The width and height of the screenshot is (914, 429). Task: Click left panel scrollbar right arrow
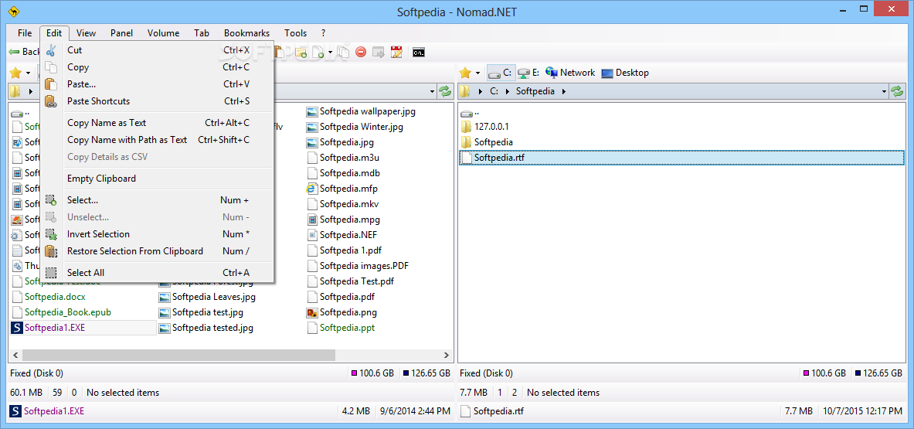coord(447,354)
